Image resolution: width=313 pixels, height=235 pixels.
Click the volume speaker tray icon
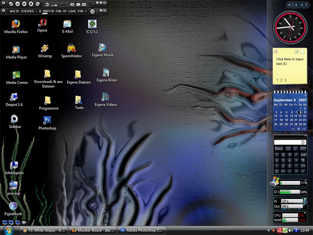(x=290, y=230)
